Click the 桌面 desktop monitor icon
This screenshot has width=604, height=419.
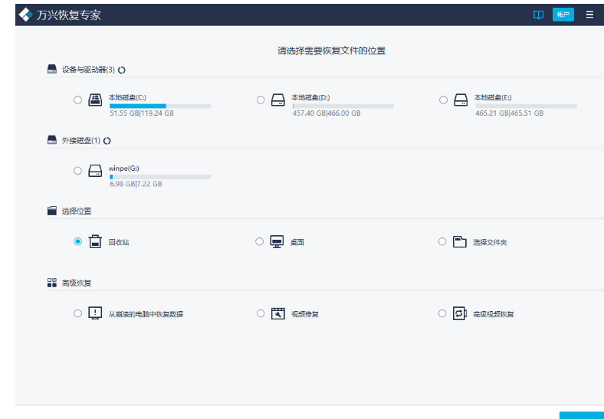[x=277, y=241]
